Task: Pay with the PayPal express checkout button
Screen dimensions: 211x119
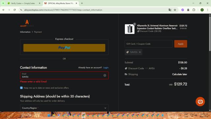Action: pos(64,48)
